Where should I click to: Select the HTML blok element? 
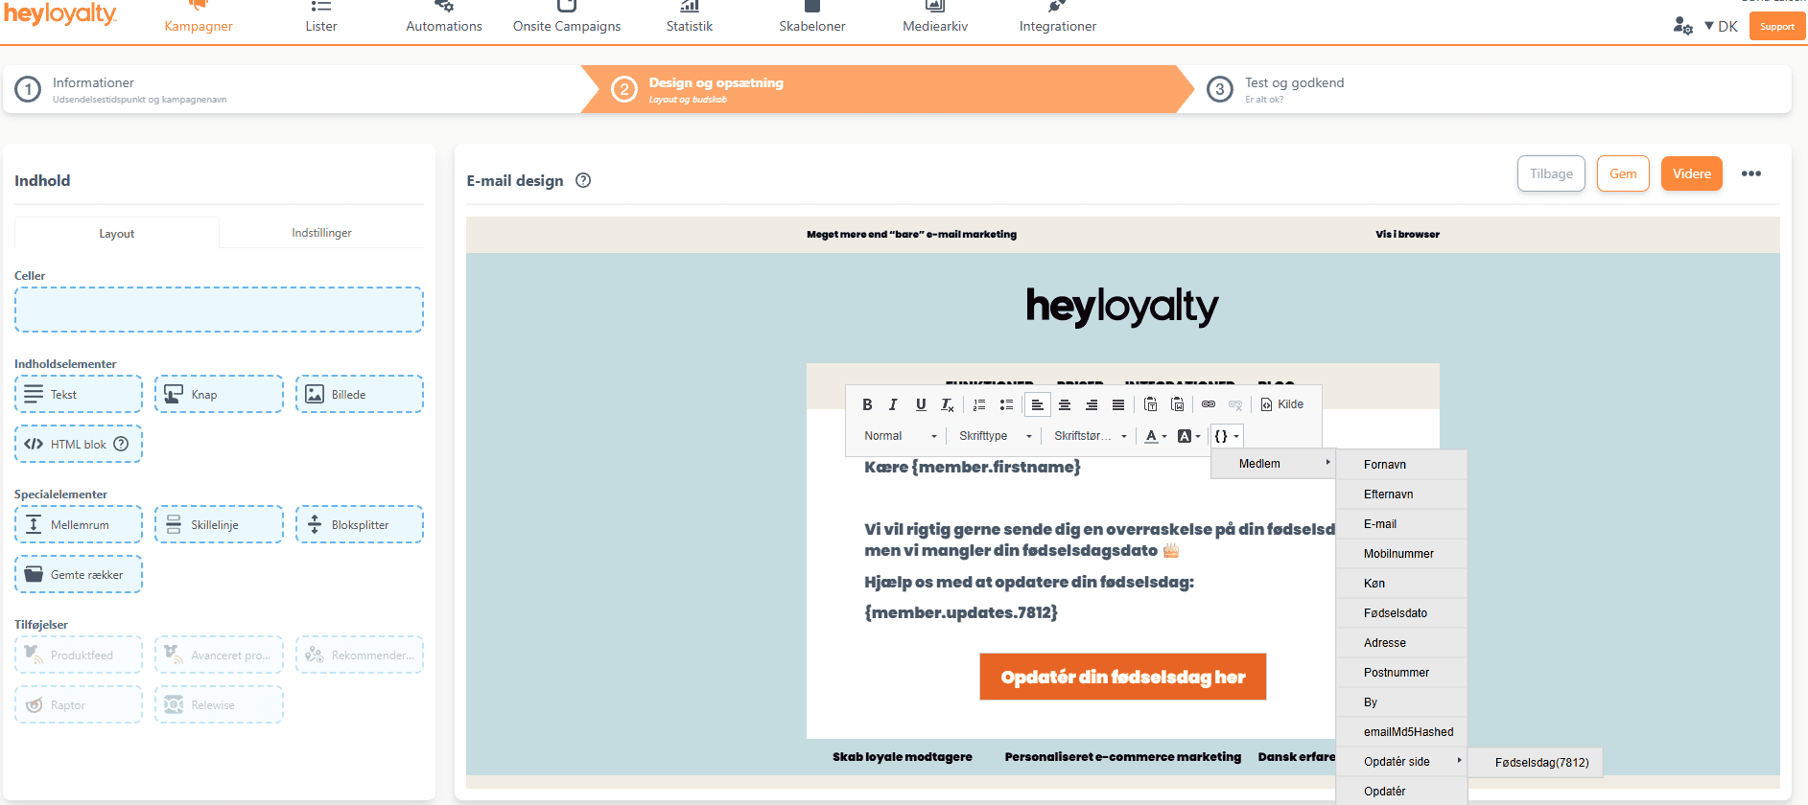(x=79, y=444)
